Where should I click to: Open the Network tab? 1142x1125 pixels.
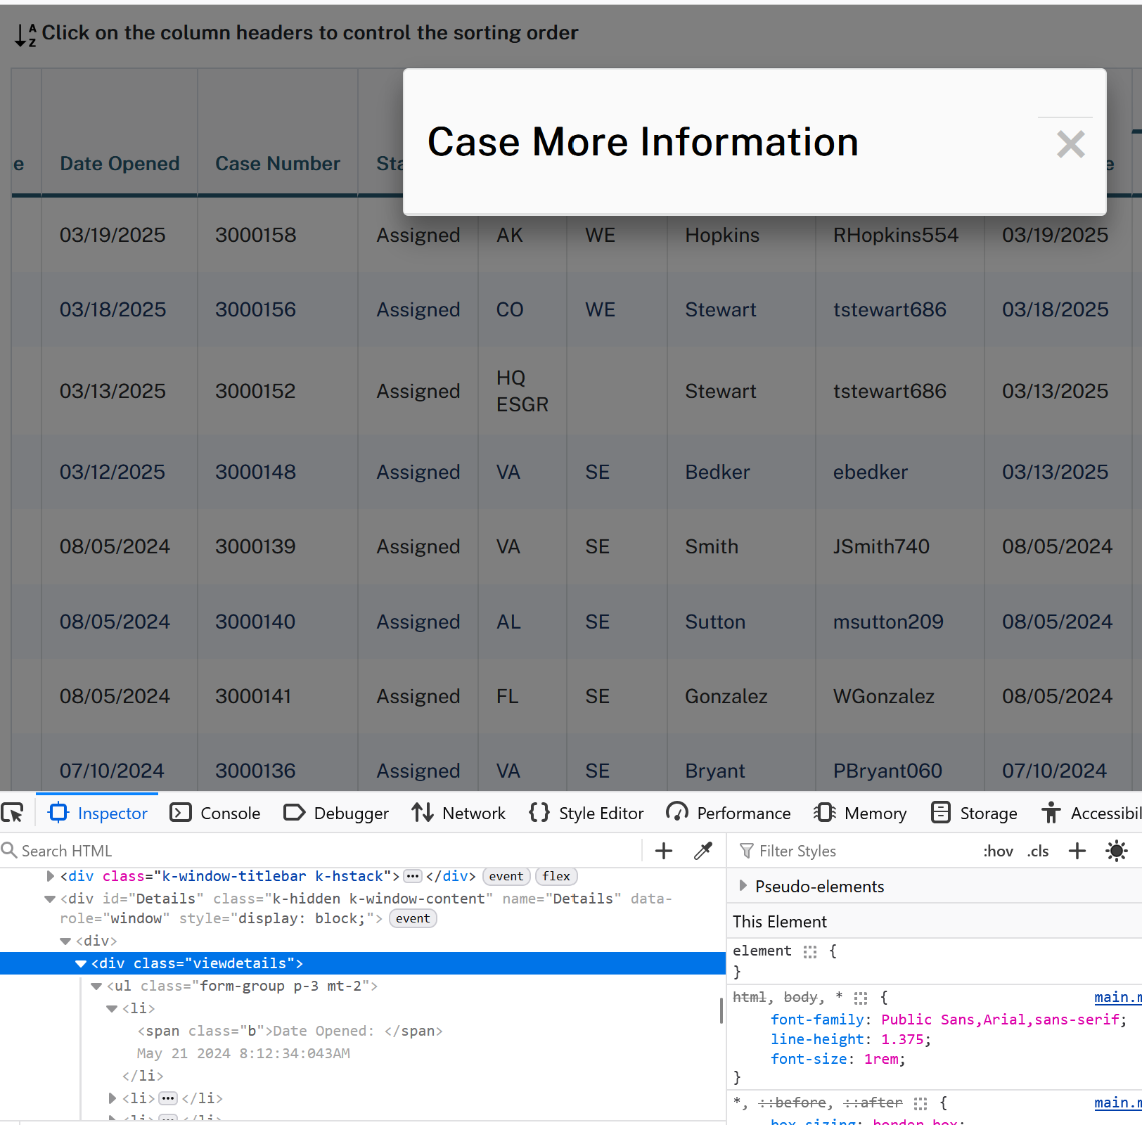point(458,813)
